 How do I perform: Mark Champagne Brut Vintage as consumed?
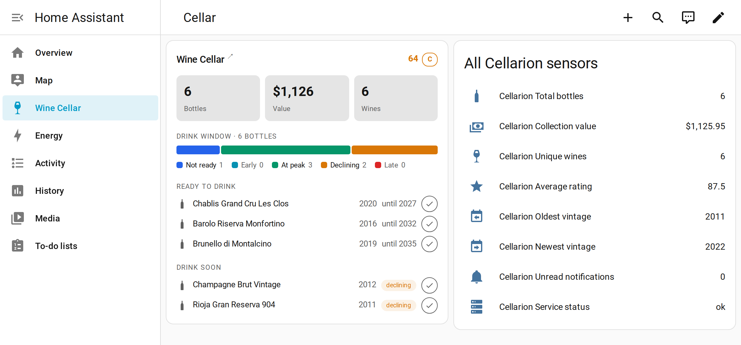tap(430, 285)
